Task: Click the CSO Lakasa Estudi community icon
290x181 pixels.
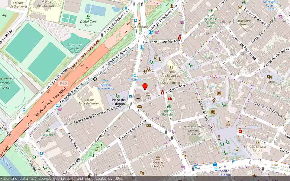Action: click(258, 142)
